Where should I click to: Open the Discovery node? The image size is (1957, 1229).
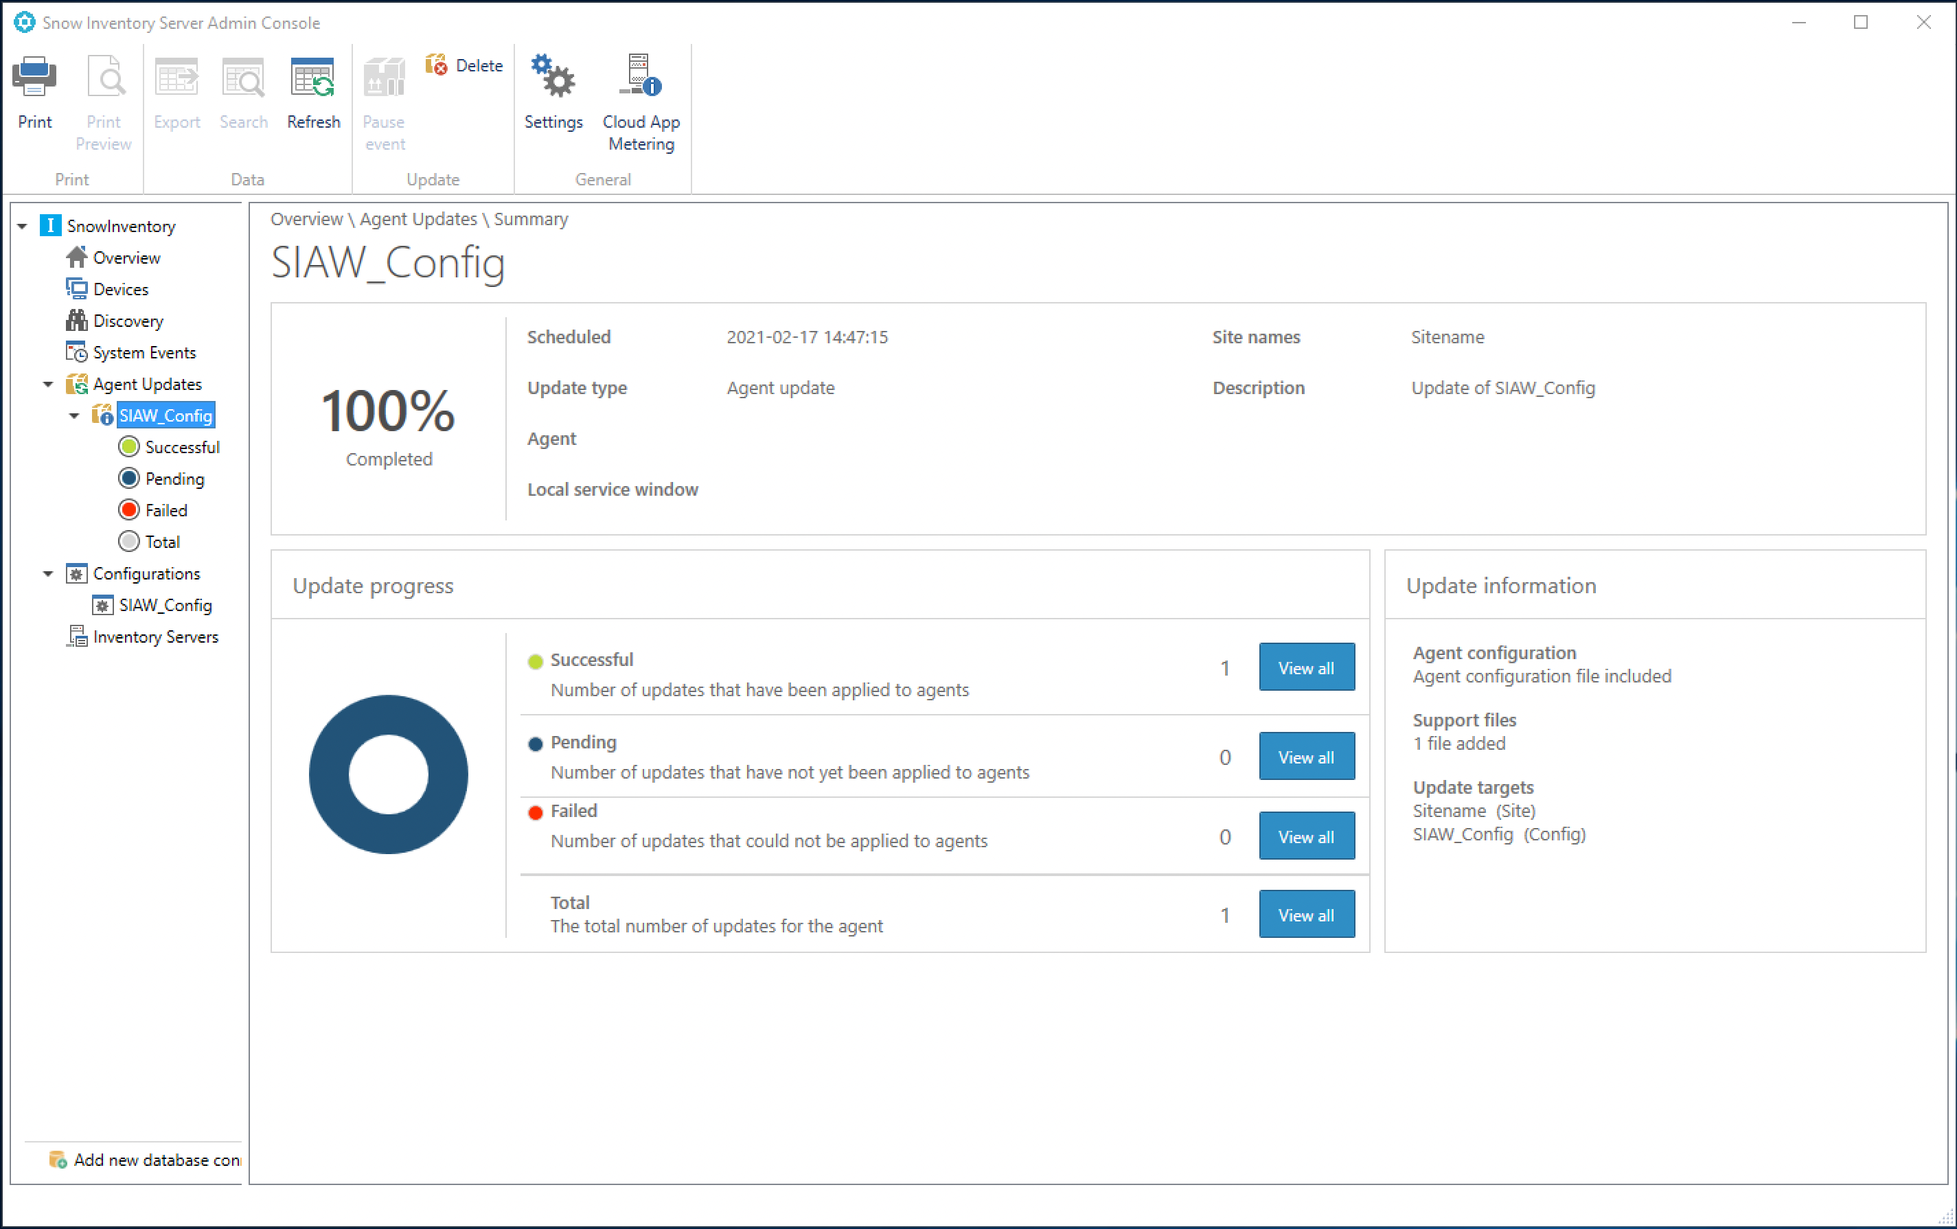pos(115,321)
